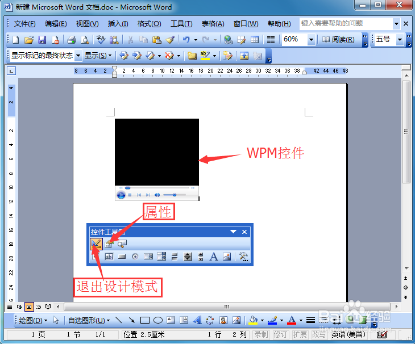
Task: Select the Oval shape tool
Action: (158, 320)
